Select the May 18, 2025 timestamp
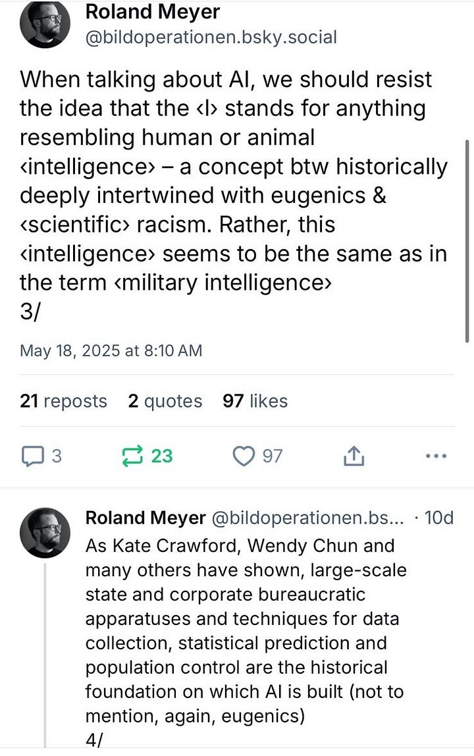This screenshot has width=474, height=756. [111, 350]
